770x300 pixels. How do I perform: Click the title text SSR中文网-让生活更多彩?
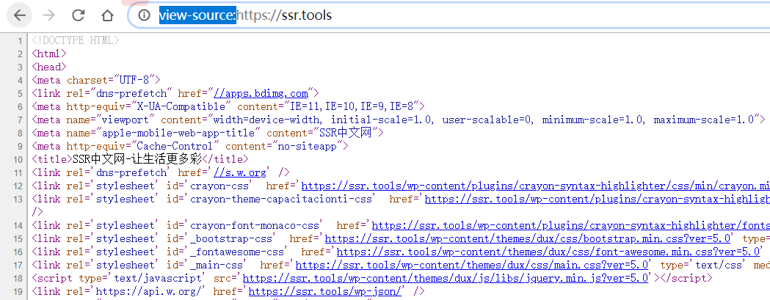pyautogui.click(x=137, y=159)
